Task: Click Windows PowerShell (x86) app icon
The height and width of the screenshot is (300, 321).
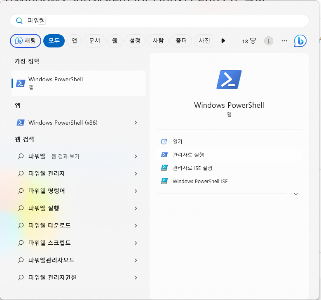Action: [x=21, y=123]
